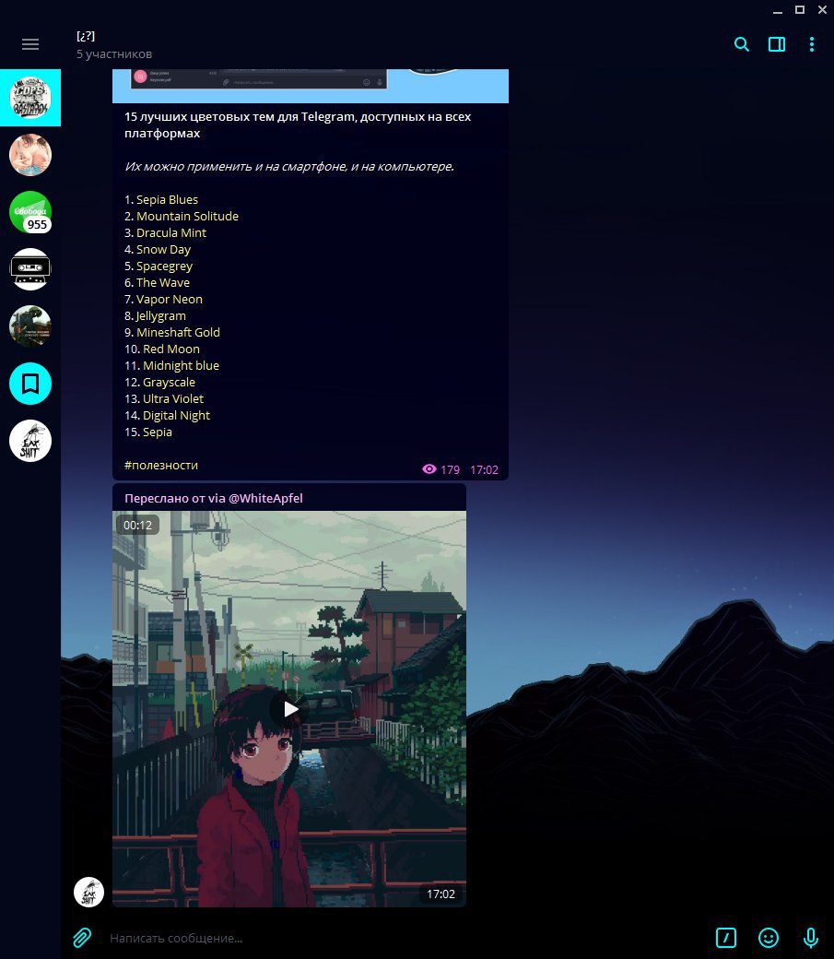Screen dimensions: 834x959
Task: Open the three-dot chat options menu
Action: (x=811, y=44)
